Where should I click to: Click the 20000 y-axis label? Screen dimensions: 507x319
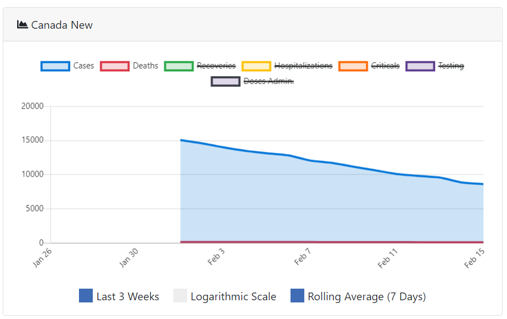coord(32,106)
